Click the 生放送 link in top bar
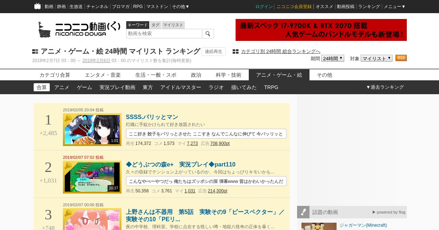This screenshot has width=439, height=230. tap(76, 7)
